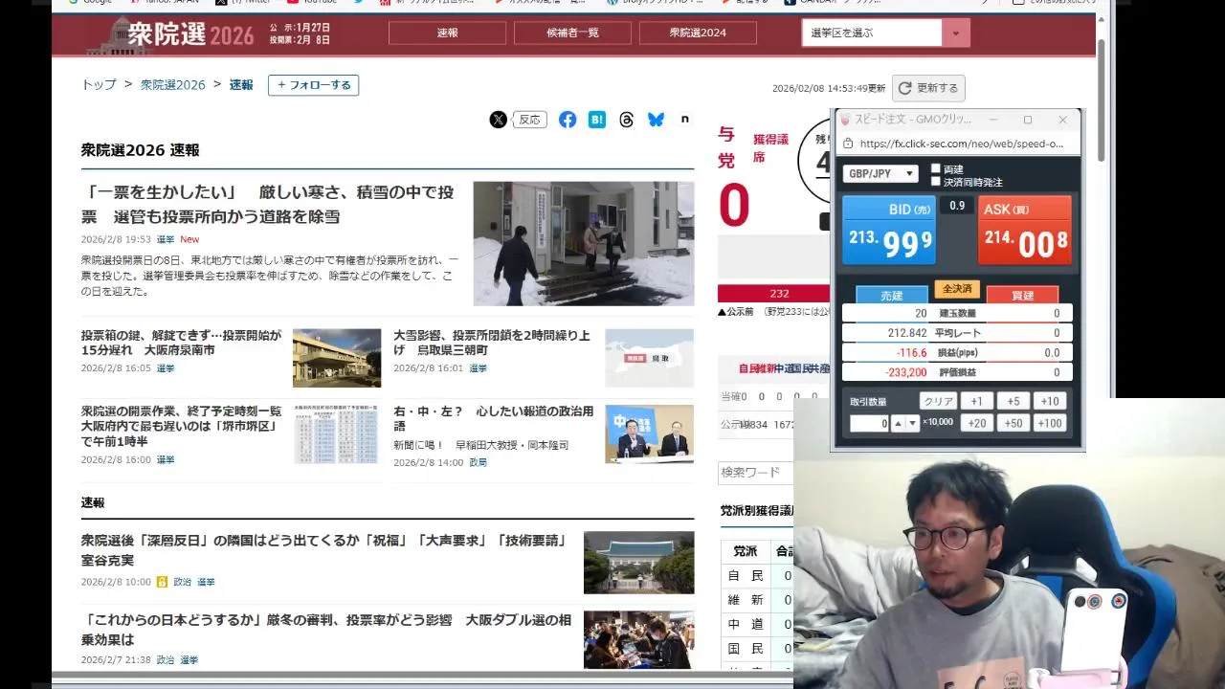Toggle 決済同時発注 checkbox

point(936,181)
